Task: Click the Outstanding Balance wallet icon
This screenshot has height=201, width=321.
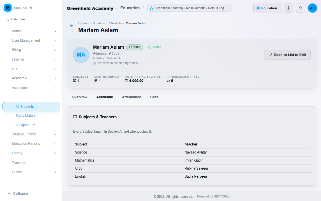Action: coord(126,81)
